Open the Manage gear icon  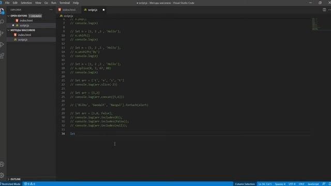2,175
